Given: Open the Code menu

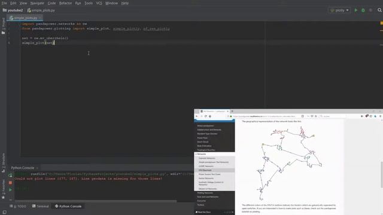Looking at the screenshot, I should tap(51, 3).
